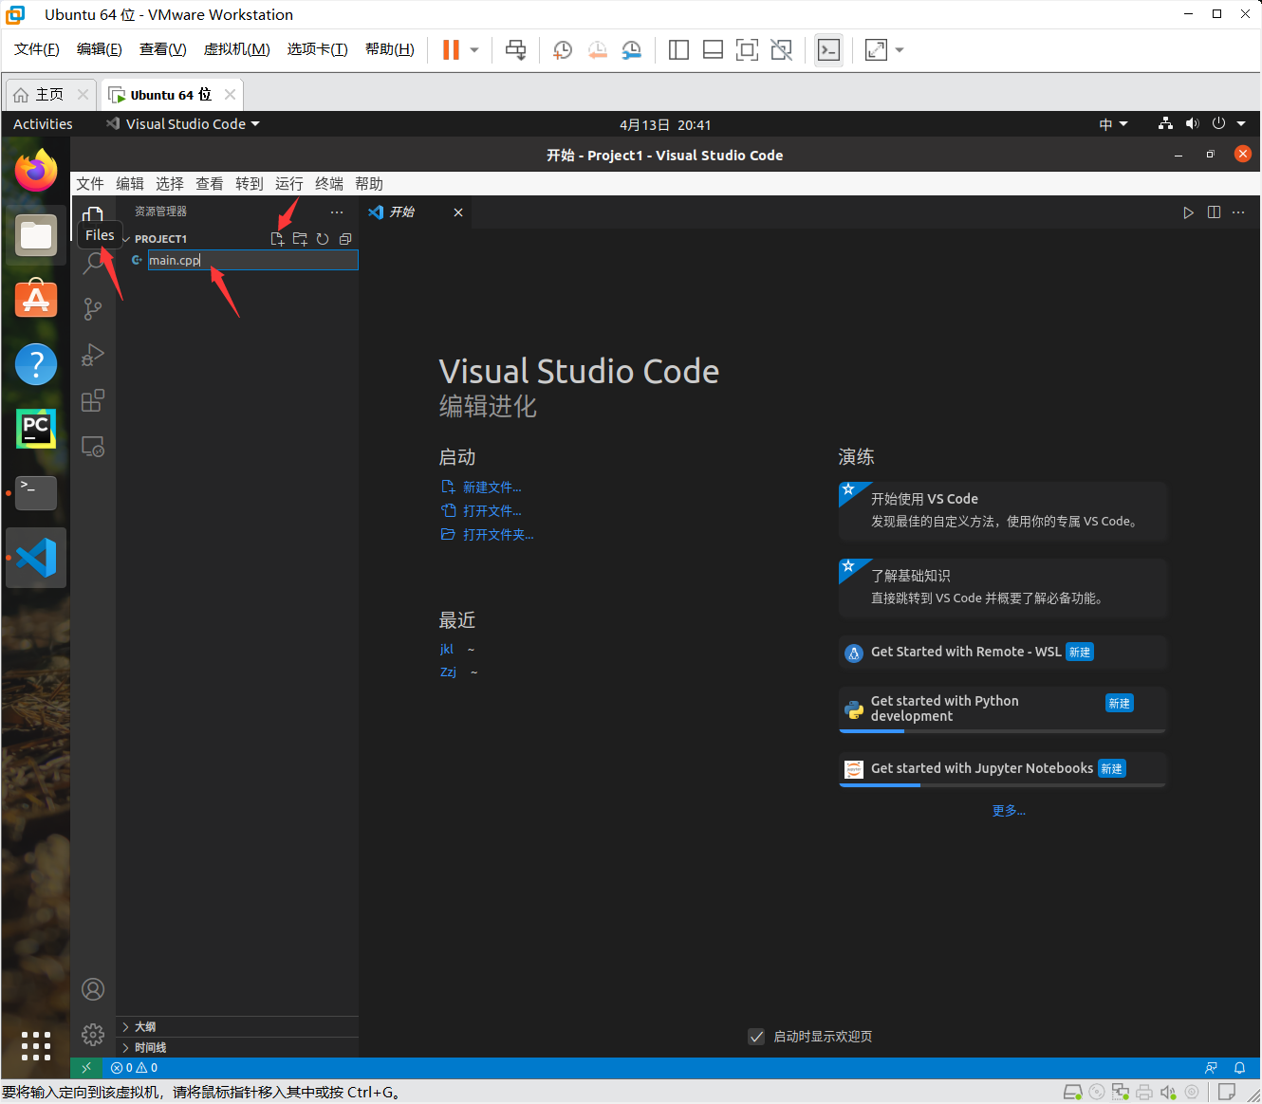Image resolution: width=1262 pixels, height=1104 pixels.
Task: Click the clock 4月13日 20:41
Action: point(665,124)
